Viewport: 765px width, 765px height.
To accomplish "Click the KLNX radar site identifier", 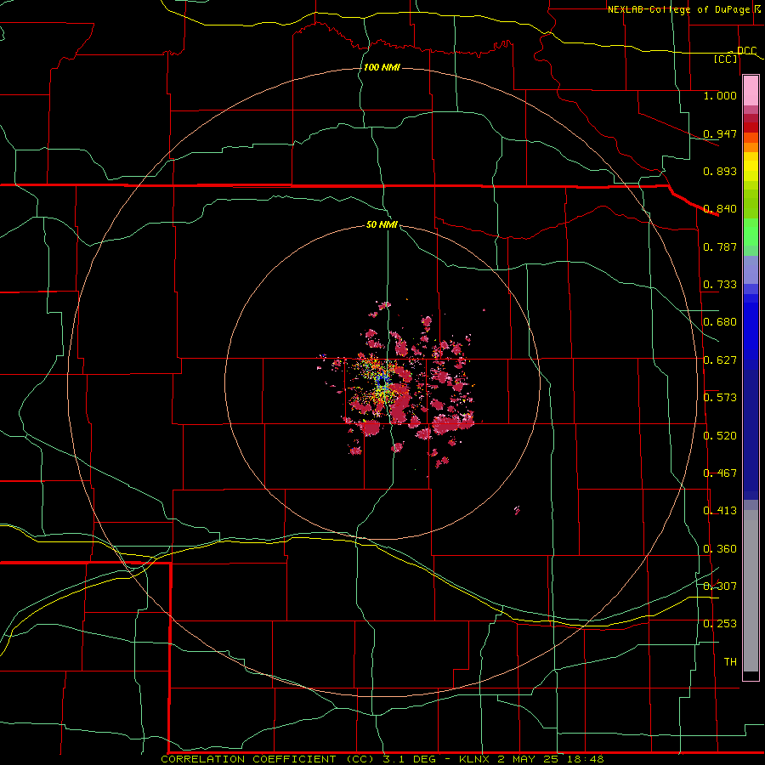I will point(476,759).
